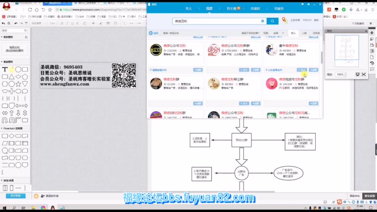Viewport: 377px width, 212px height.
Task: Open 帮助中心 in the bottom bar
Action: (x=355, y=196)
